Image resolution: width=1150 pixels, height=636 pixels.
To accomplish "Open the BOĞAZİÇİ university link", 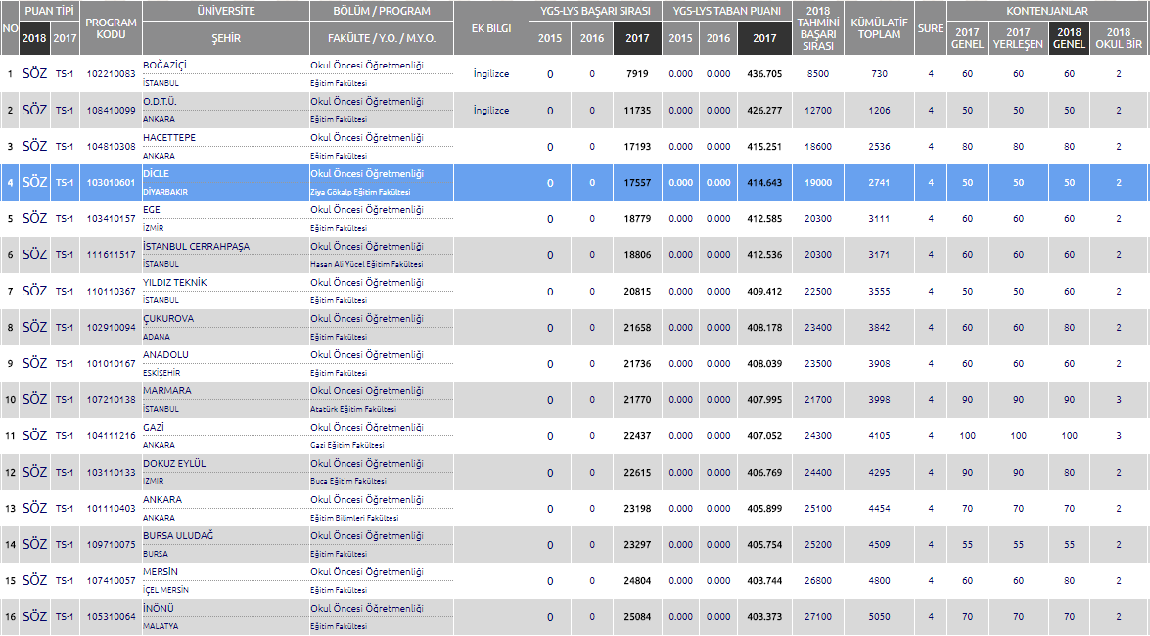I will pyautogui.click(x=162, y=66).
